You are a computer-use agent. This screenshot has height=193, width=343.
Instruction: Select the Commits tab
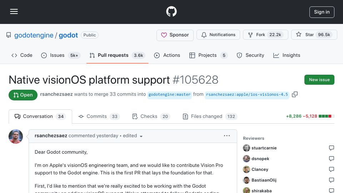98,117
